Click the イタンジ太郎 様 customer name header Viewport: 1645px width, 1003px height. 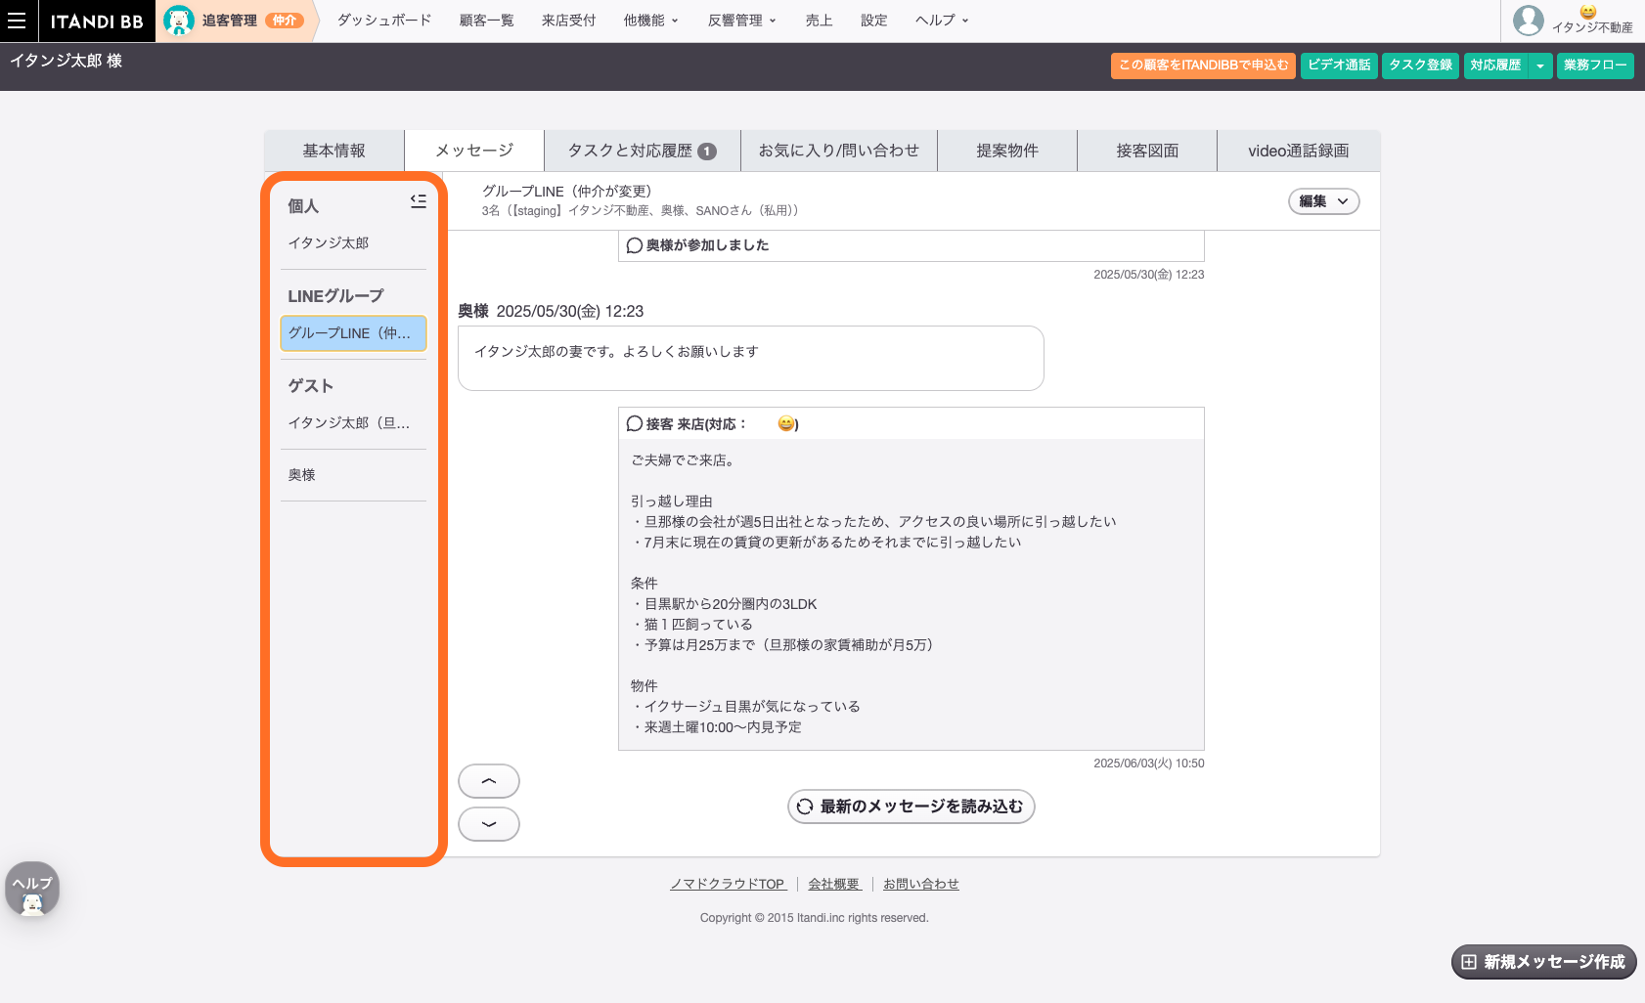67,61
